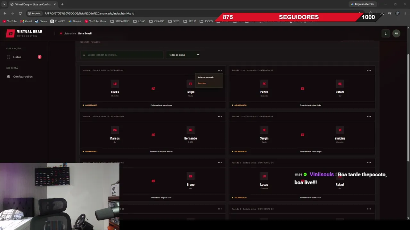
Task: Select the PE avatar of Pedro
Action: pos(264,84)
